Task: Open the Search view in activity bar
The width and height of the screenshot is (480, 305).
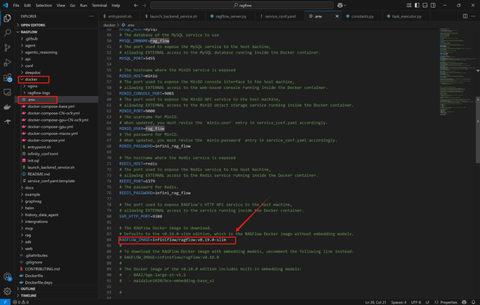Action: (8, 33)
